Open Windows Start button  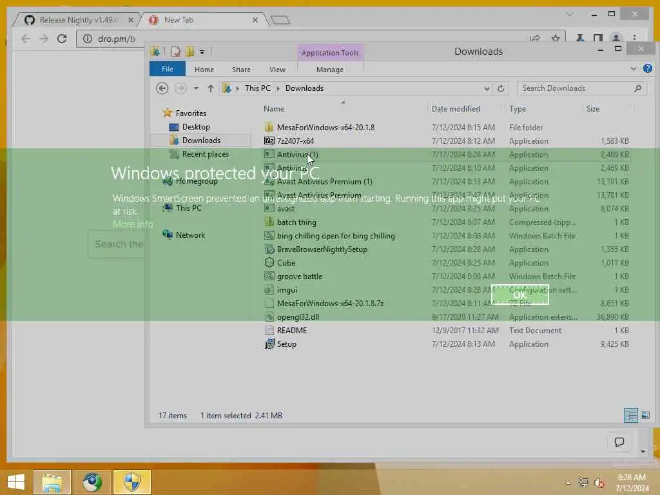(16, 481)
